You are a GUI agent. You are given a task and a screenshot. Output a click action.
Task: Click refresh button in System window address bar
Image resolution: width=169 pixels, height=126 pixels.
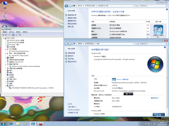[137, 44]
